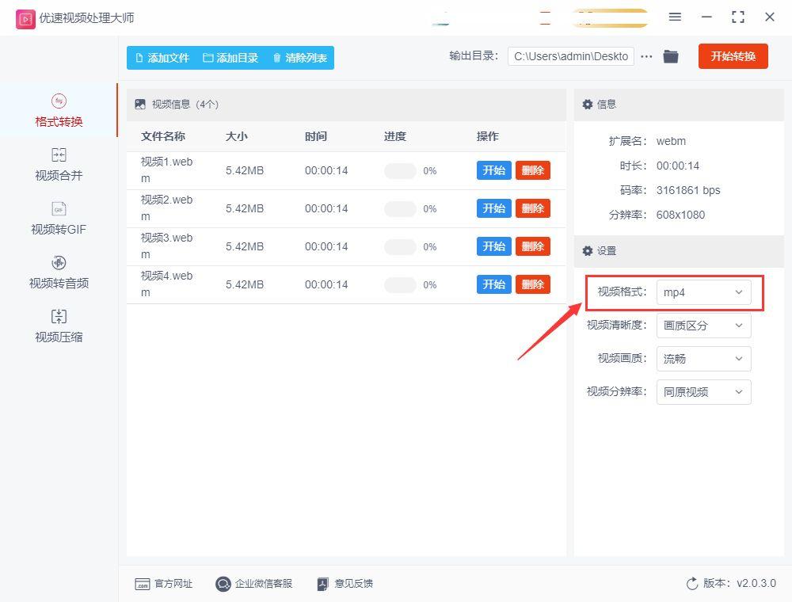Open the 视频画质 流畅 dropdown
The width and height of the screenshot is (792, 602).
tap(703, 358)
